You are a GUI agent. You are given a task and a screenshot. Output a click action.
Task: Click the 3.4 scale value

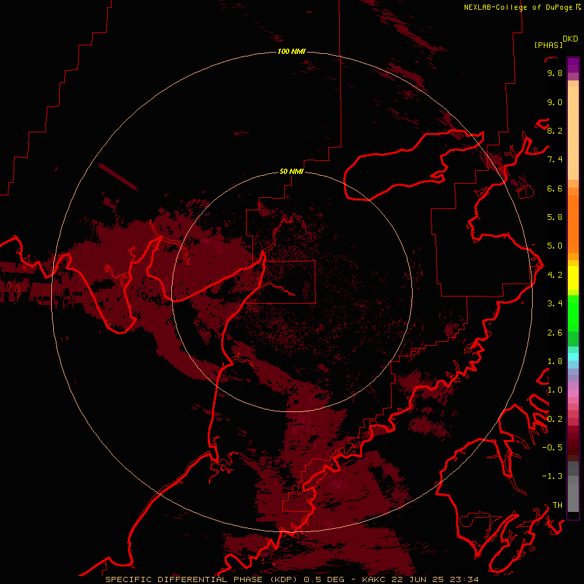[x=555, y=304]
